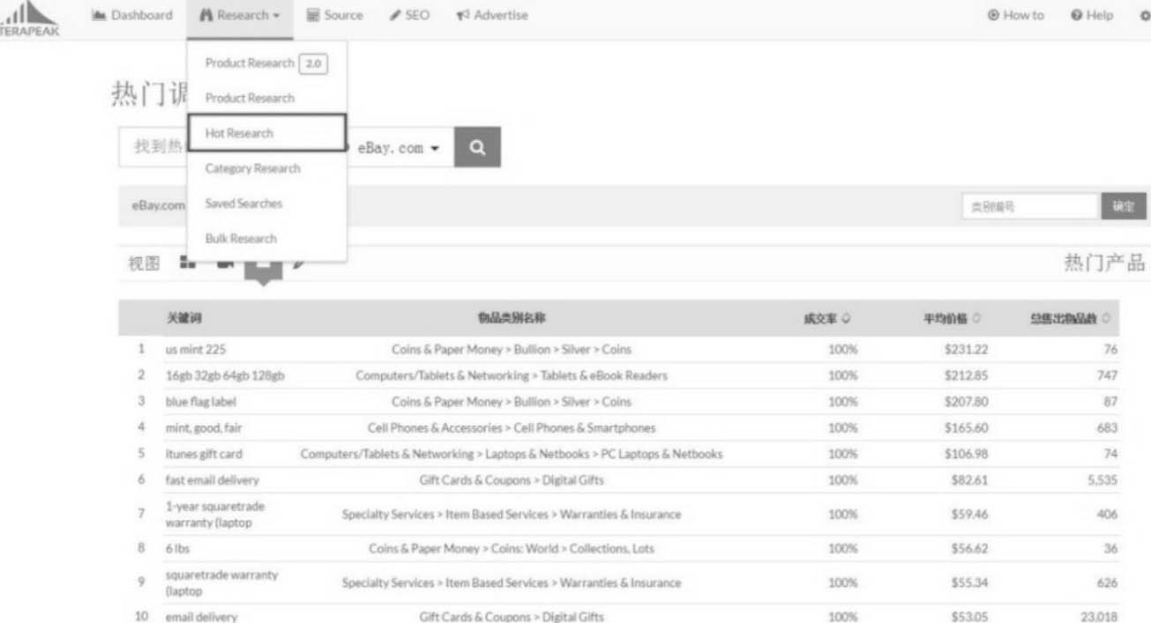Choose Category Research from the menu
Image resolution: width=1151 pixels, height=623 pixels.
252,168
